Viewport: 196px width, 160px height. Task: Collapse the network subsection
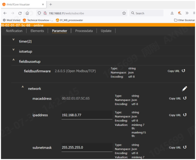(x=23, y=87)
